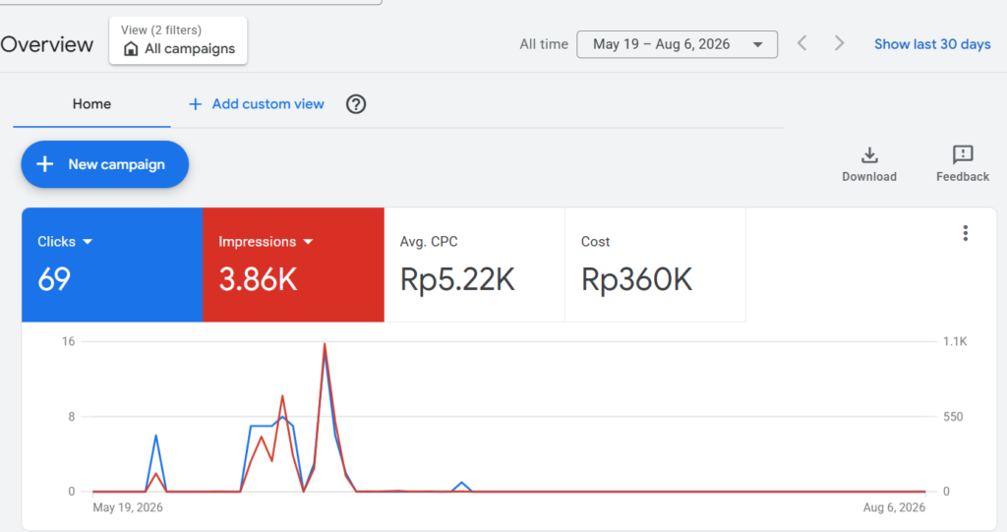Click the Overview heading
Viewport: 1007px width, 532px height.
tap(47, 44)
